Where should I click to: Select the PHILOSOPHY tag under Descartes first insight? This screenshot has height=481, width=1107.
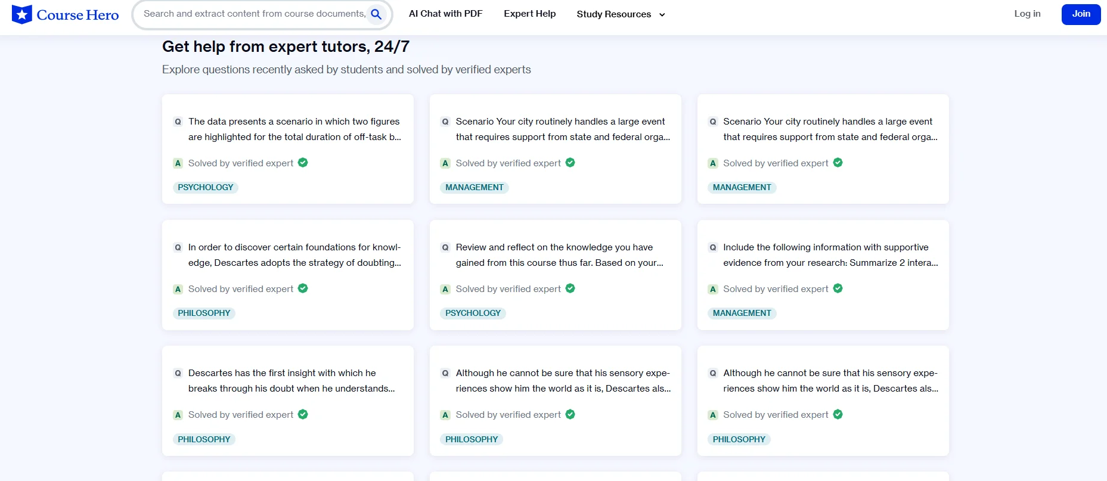[x=204, y=439]
